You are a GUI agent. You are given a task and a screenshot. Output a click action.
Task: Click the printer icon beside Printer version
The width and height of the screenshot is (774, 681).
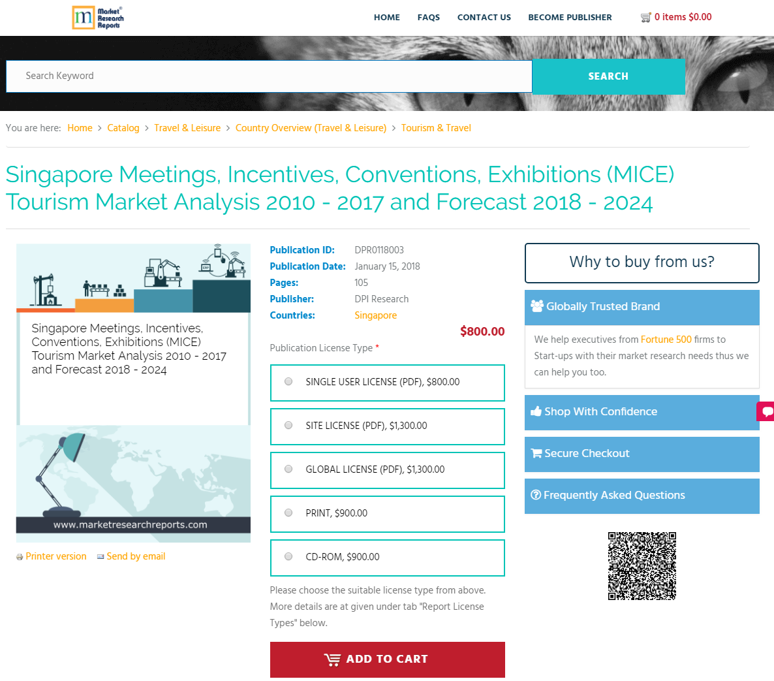click(x=20, y=557)
